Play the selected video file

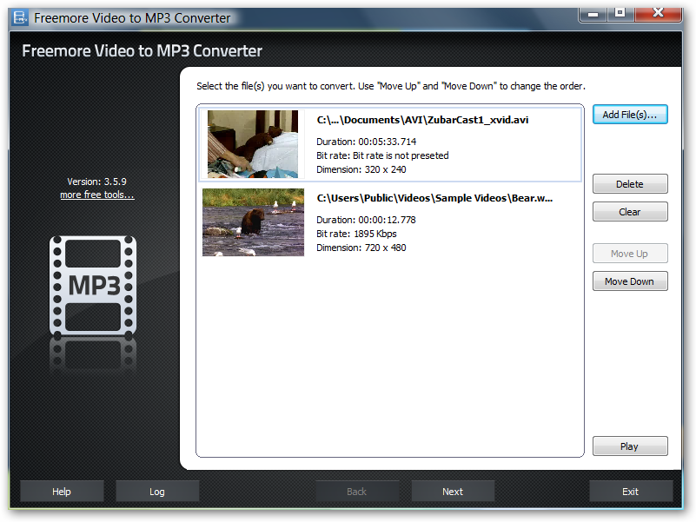[x=630, y=446]
